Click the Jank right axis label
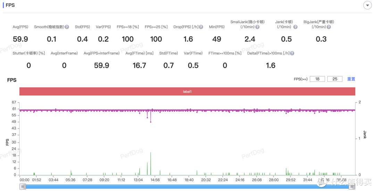 [365, 134]
